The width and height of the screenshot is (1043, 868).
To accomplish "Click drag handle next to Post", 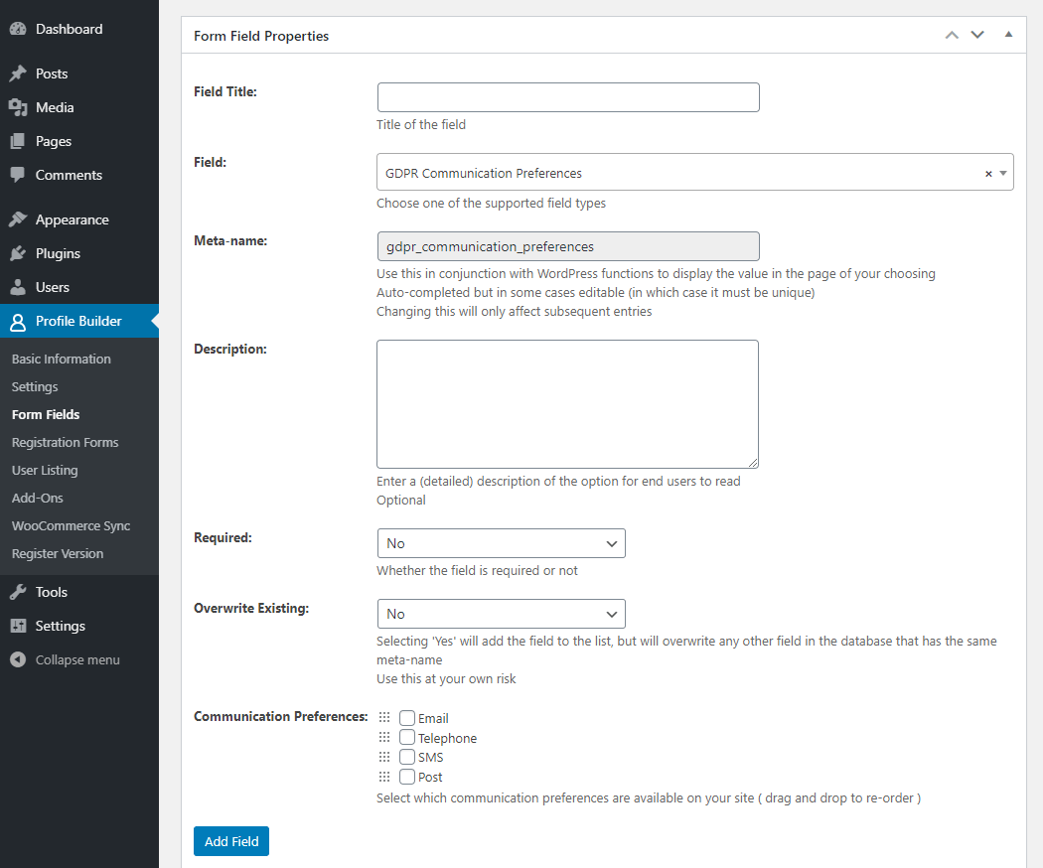I will pos(384,777).
